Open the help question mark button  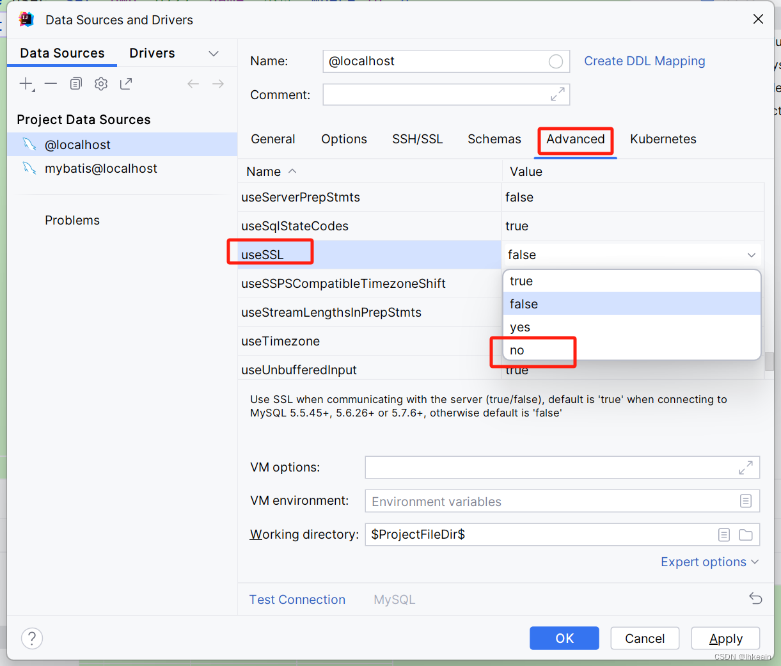tap(32, 638)
